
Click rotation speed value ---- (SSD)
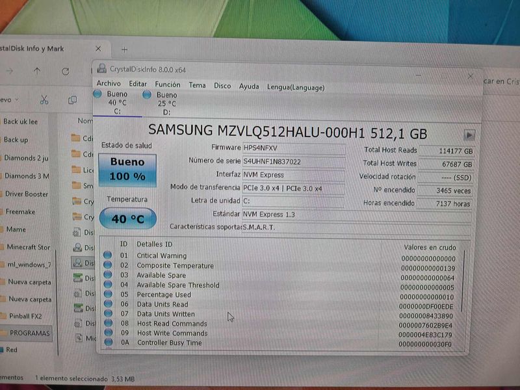(445, 177)
